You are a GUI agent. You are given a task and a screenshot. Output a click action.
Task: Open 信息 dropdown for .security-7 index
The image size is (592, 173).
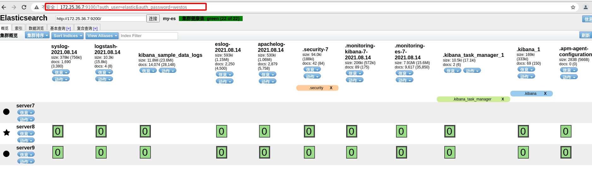click(x=312, y=69)
